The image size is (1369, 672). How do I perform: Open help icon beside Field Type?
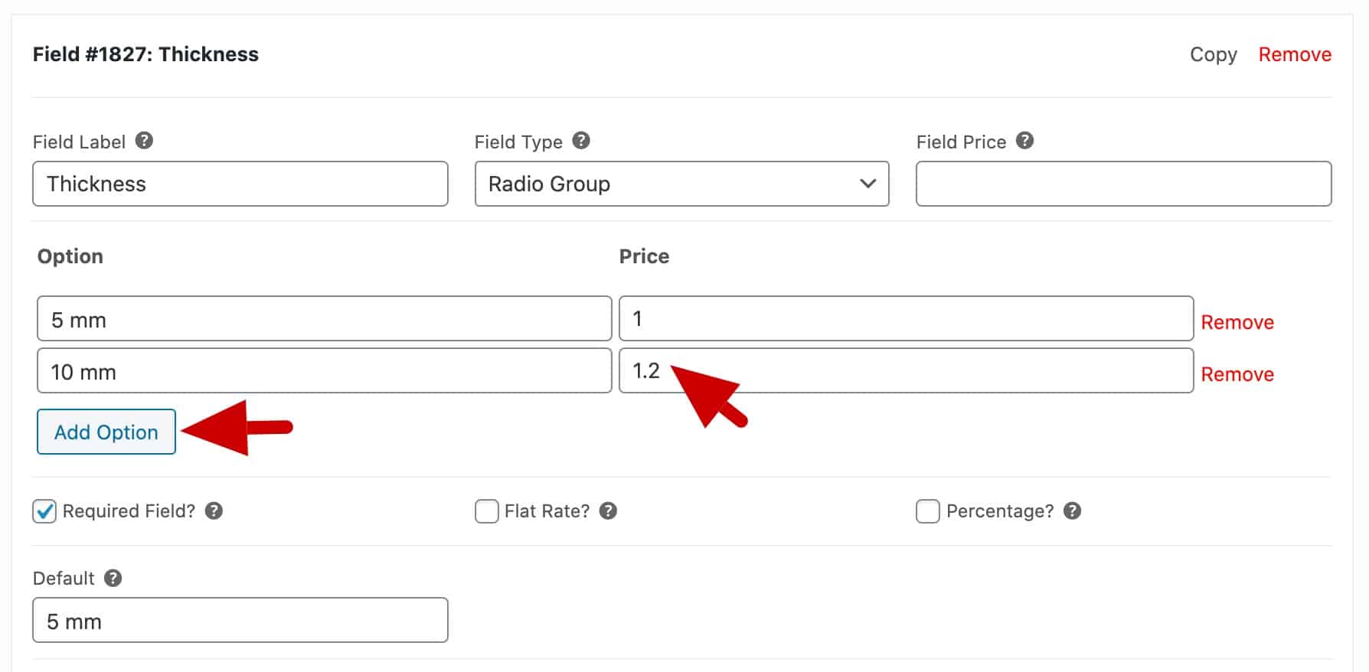(581, 141)
